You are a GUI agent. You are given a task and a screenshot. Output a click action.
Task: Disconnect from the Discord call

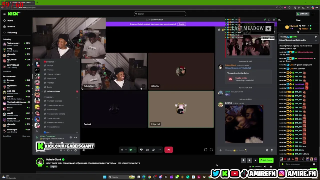(x=168, y=150)
